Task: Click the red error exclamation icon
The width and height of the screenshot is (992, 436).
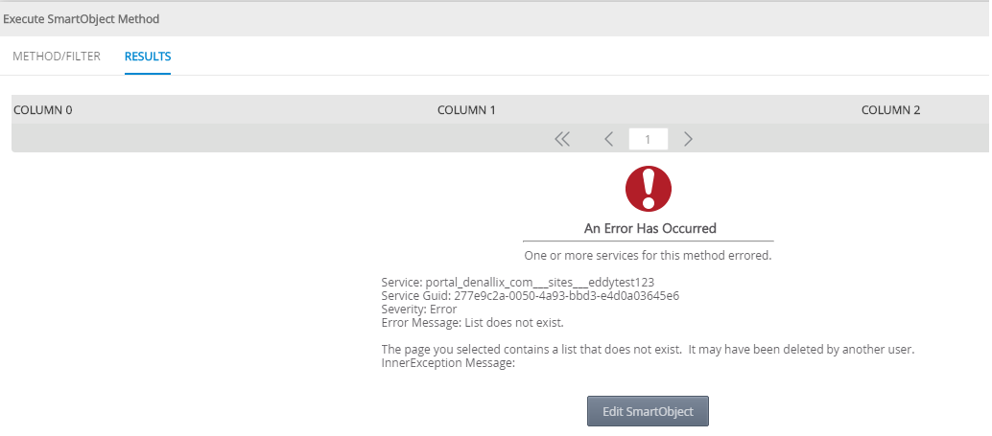Action: (x=648, y=189)
